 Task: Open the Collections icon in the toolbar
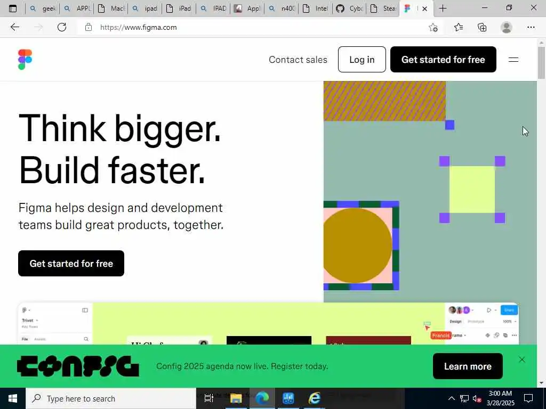(x=482, y=27)
